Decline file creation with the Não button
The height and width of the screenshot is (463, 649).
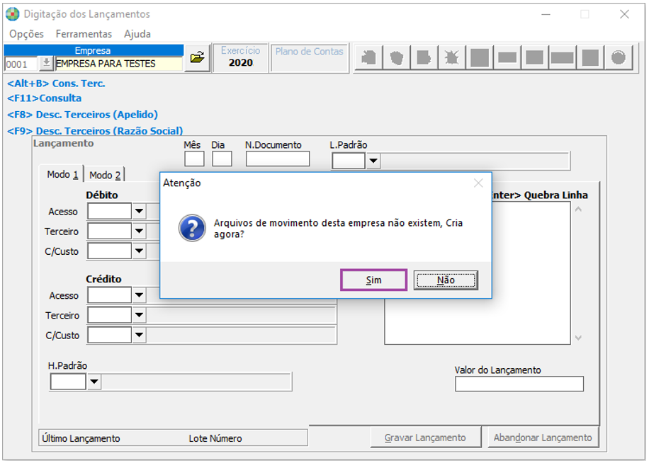[x=446, y=280]
